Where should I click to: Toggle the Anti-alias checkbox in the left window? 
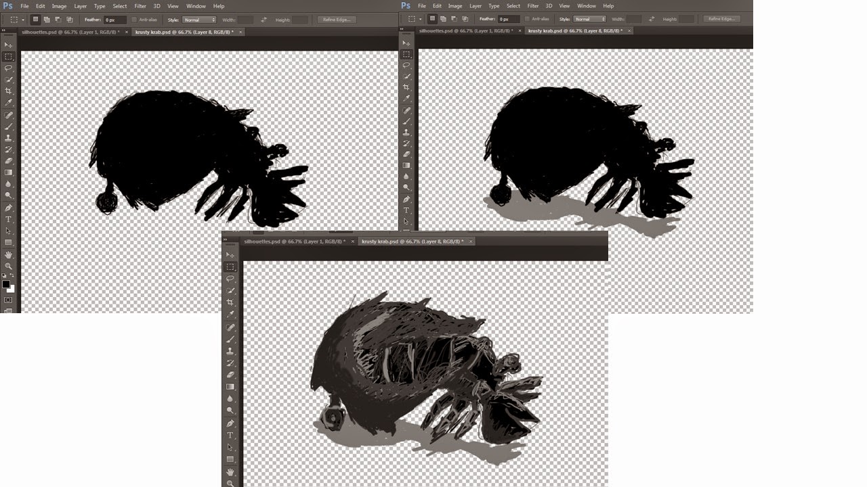point(133,20)
